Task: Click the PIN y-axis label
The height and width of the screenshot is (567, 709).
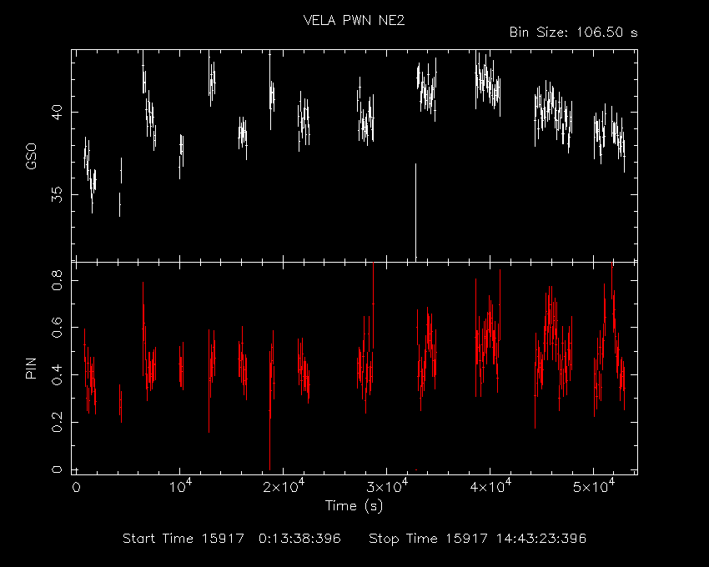Action: (x=31, y=368)
